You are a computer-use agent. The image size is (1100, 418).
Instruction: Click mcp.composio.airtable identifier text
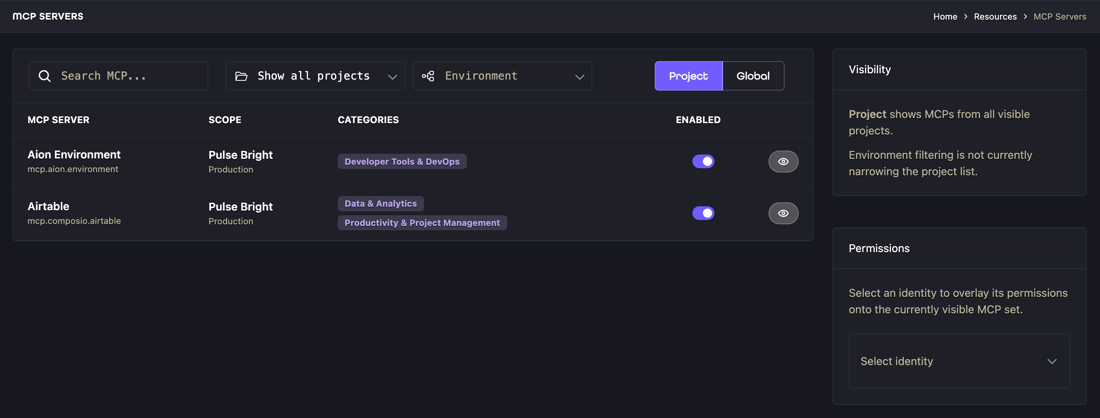(x=74, y=221)
